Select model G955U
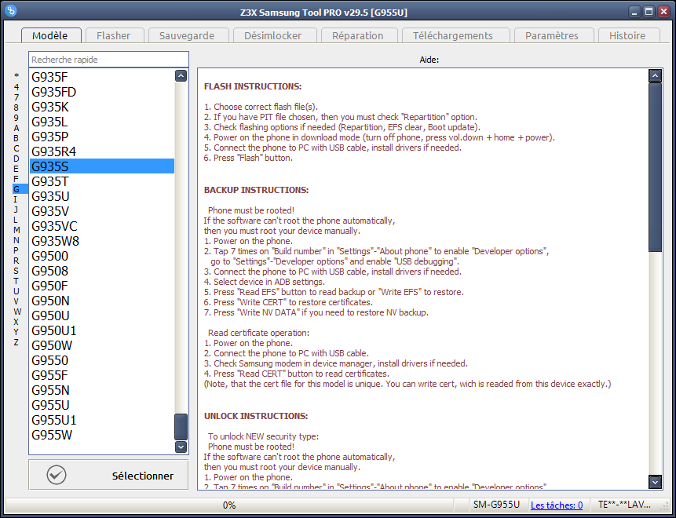Screen dimensions: 676x518 [x=102, y=405]
